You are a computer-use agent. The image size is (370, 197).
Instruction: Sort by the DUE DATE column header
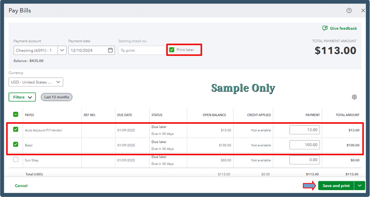(124, 115)
